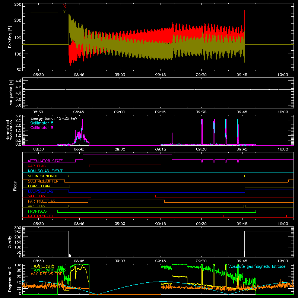Click the Energy band: 12-25 keV text
This screenshot has height=298, width=298.
tap(54, 118)
